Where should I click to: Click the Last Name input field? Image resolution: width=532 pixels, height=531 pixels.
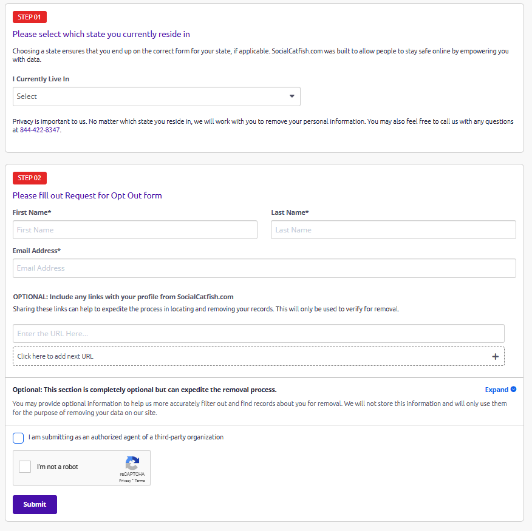pos(393,229)
